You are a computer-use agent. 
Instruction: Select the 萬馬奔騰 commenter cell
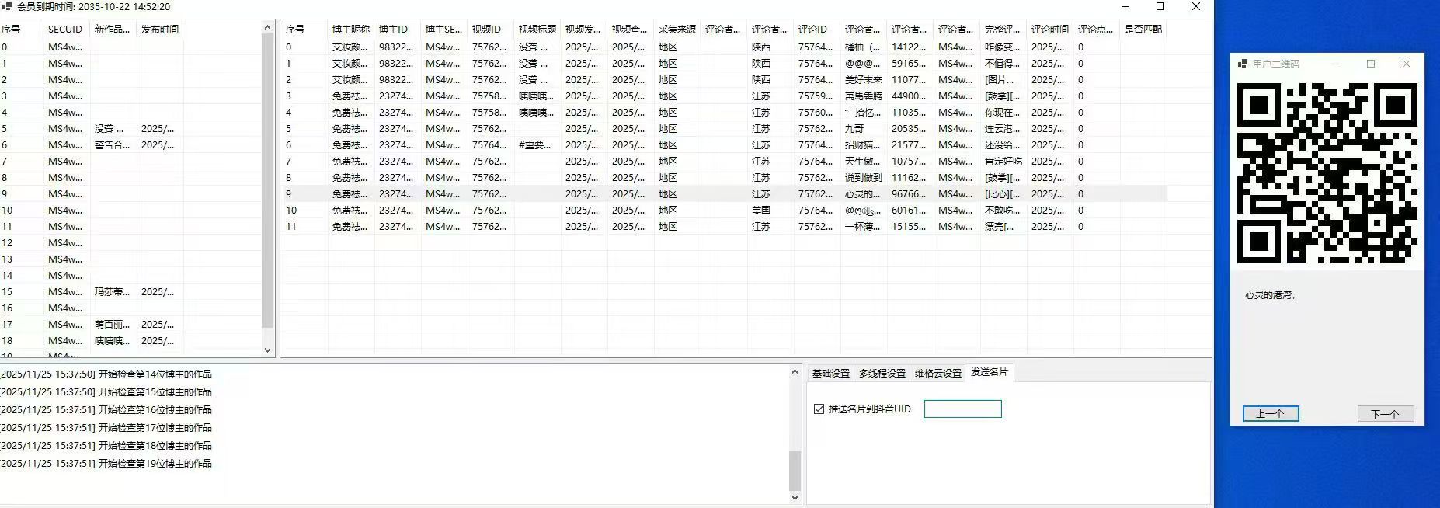pyautogui.click(x=864, y=96)
